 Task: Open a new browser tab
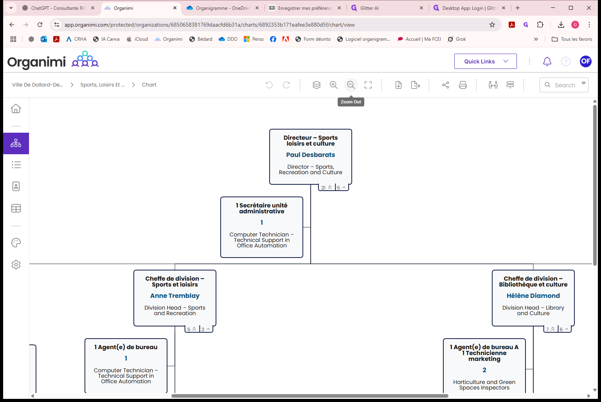[x=518, y=8]
